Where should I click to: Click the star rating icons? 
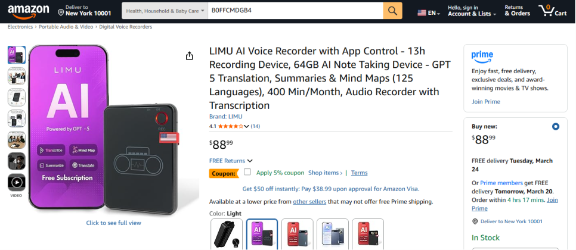[x=230, y=126]
